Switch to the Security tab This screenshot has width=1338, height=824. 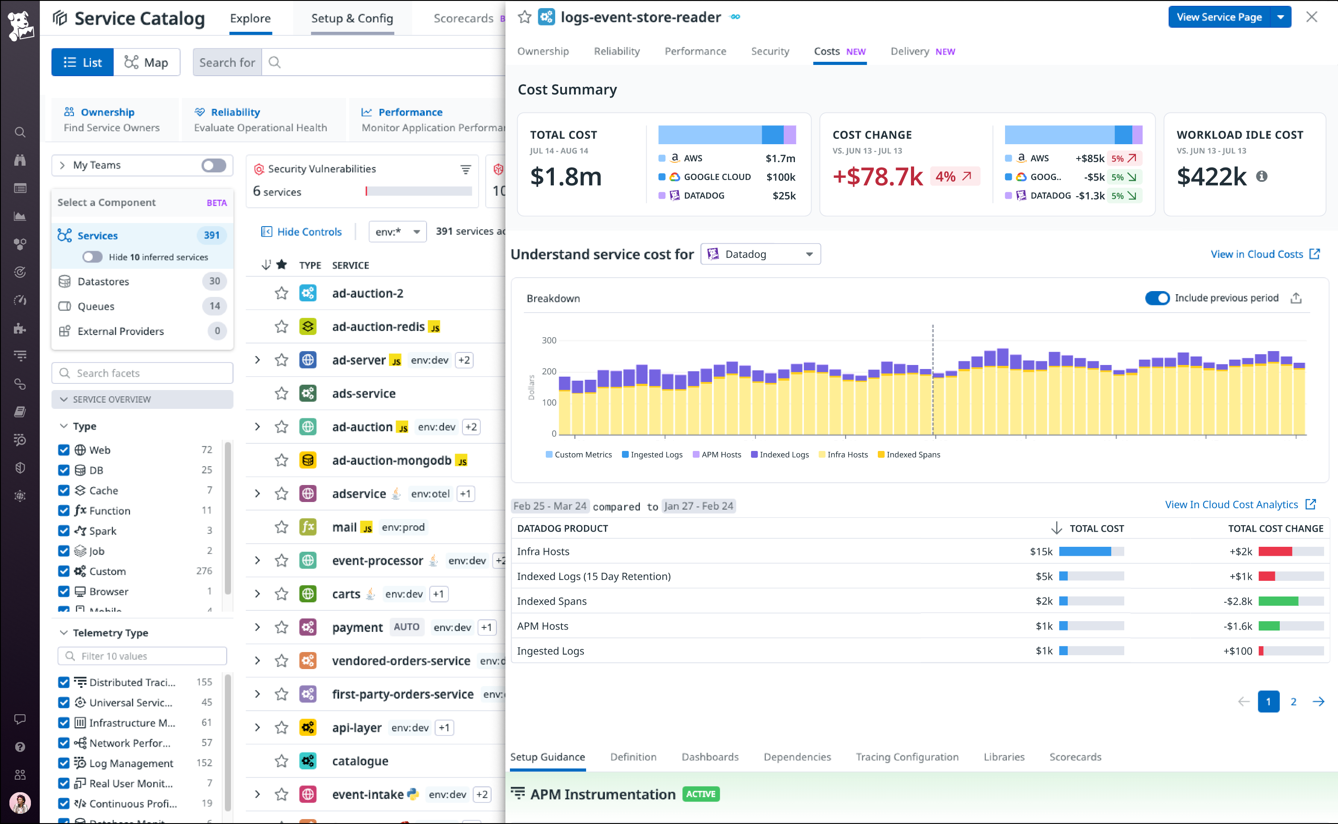(770, 51)
